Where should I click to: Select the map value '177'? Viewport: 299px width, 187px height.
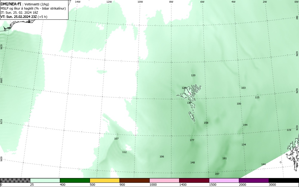(x=192, y=140)
